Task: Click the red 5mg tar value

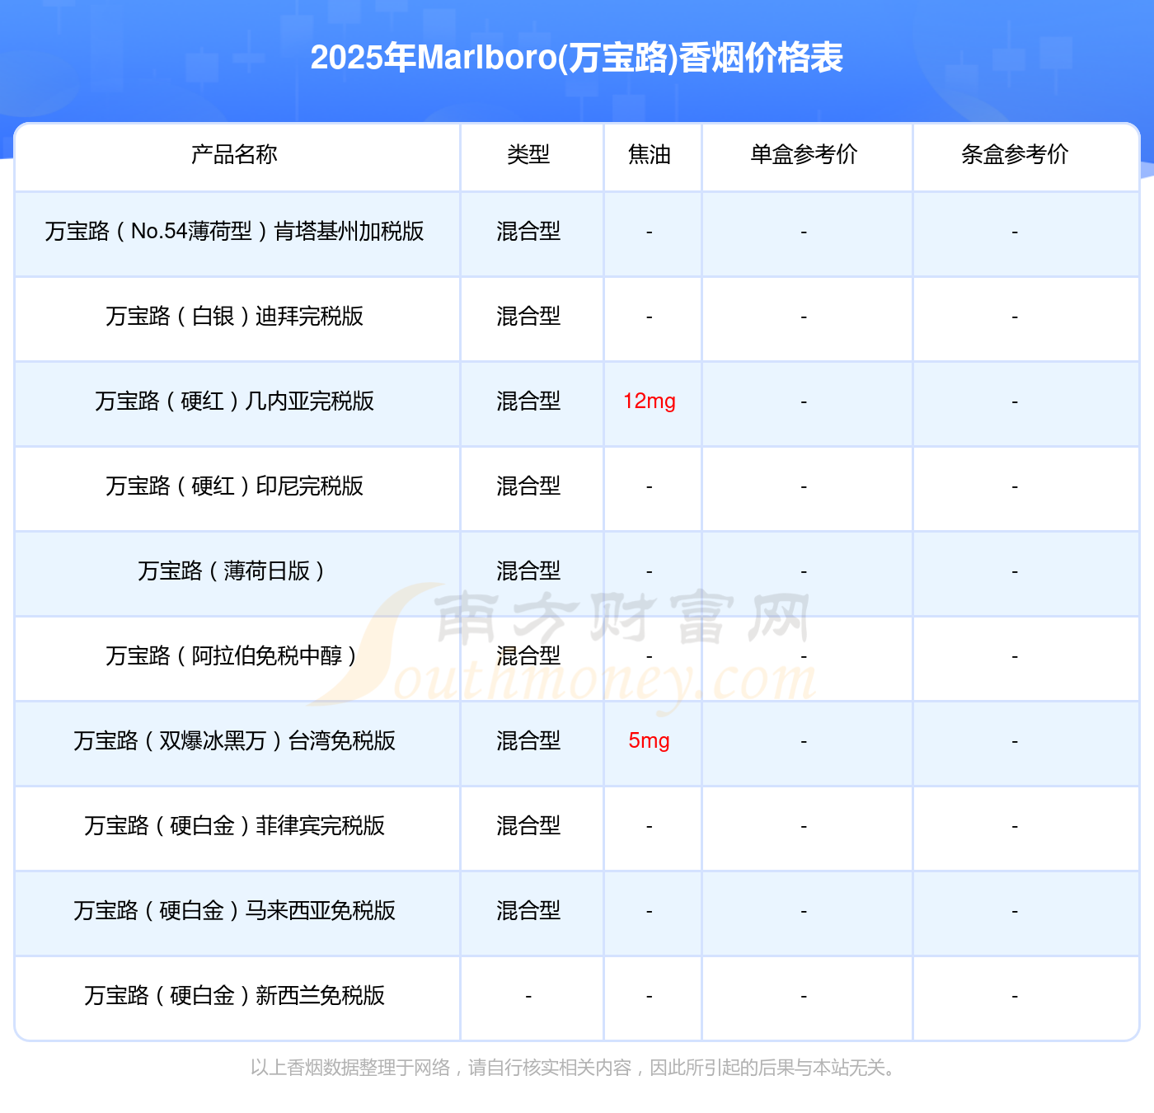Action: (x=650, y=741)
